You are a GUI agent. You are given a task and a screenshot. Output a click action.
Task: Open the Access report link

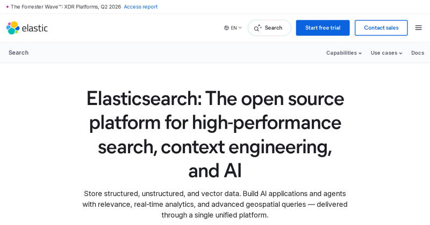coord(141,7)
